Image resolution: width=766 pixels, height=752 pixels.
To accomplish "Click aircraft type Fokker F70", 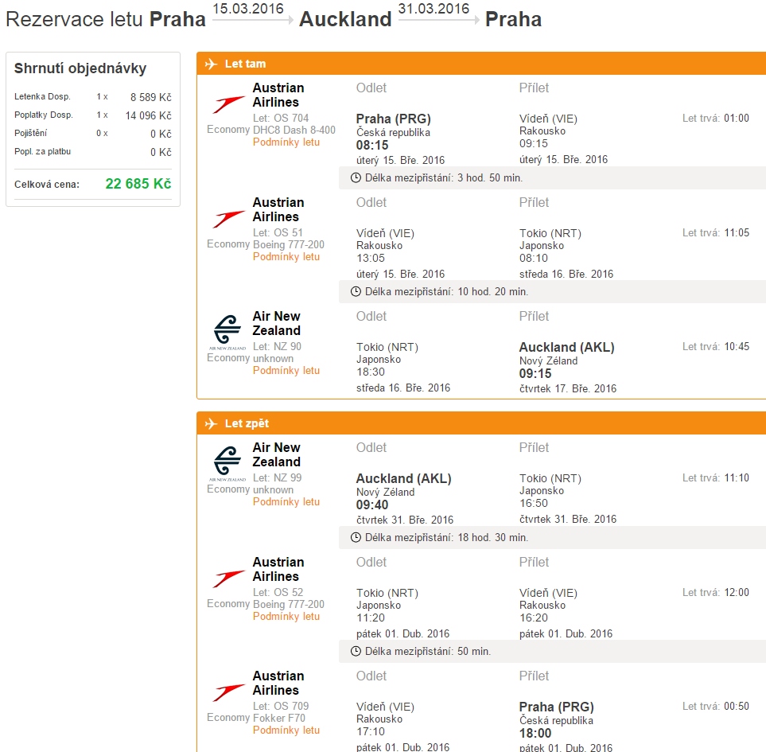I will [x=279, y=718].
